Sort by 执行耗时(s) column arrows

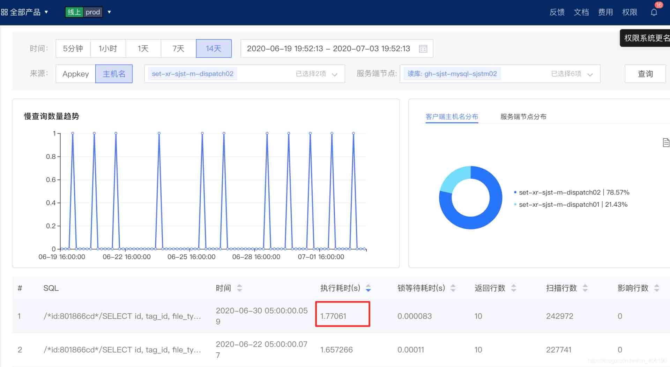pyautogui.click(x=368, y=288)
